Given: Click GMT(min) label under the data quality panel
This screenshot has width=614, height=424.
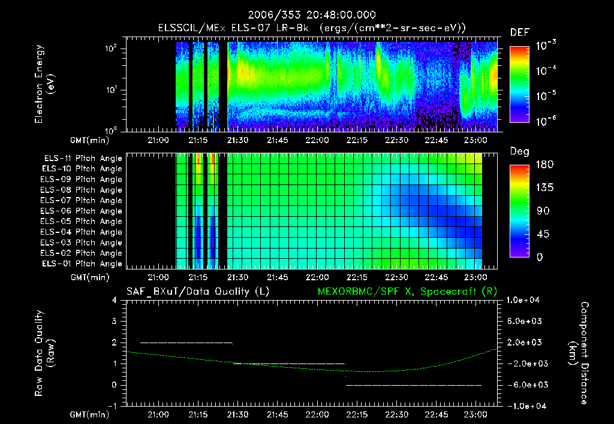Looking at the screenshot, I should [x=90, y=414].
